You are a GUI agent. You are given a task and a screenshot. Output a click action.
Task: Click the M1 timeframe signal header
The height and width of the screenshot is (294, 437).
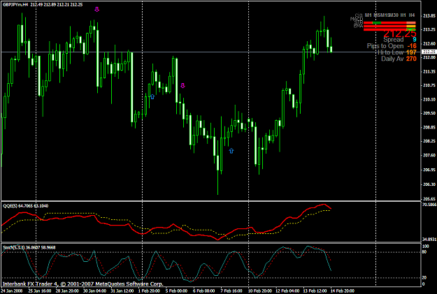coord(368,15)
